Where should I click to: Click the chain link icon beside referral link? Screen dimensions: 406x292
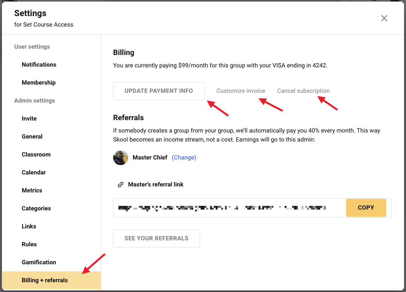coord(121,185)
